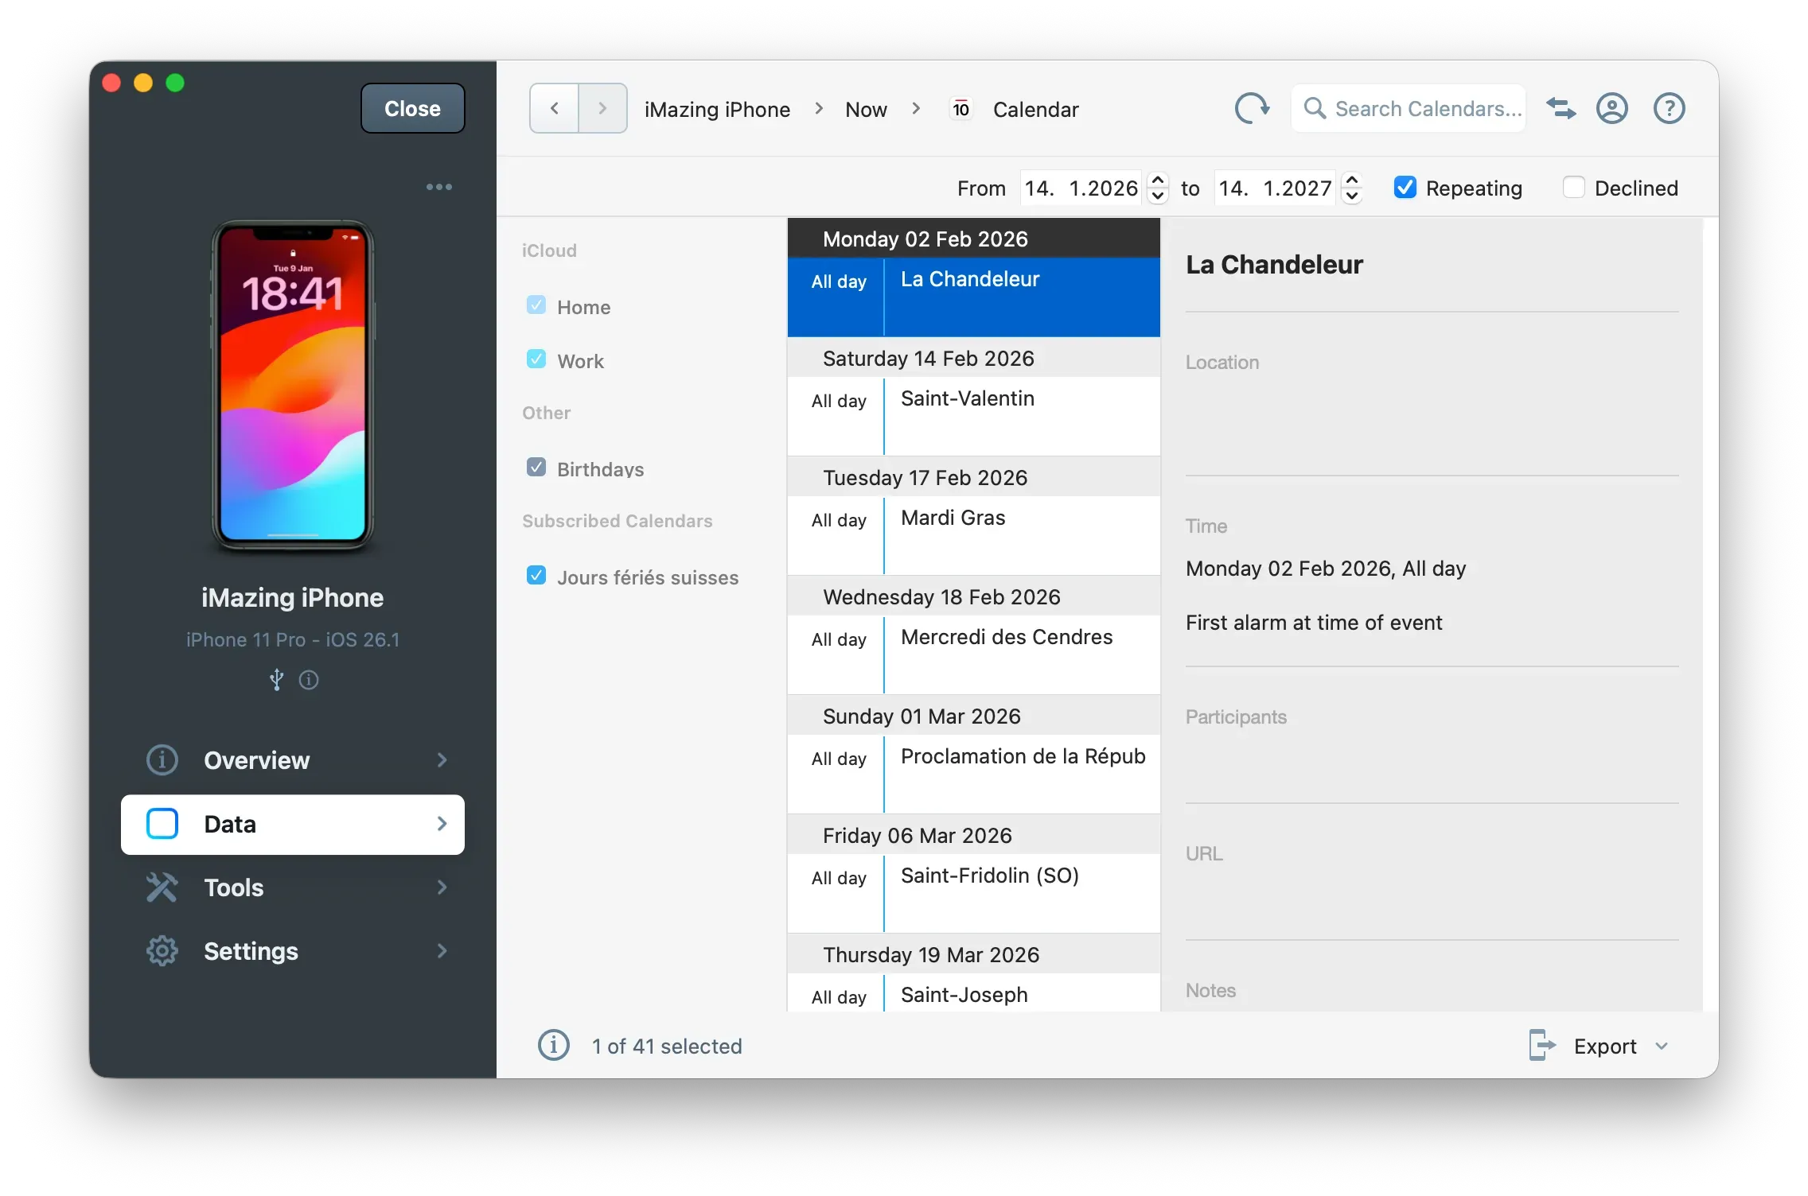Click the refresh calendars icon
Viewport: 1808px width, 1196px height.
[1251, 108]
